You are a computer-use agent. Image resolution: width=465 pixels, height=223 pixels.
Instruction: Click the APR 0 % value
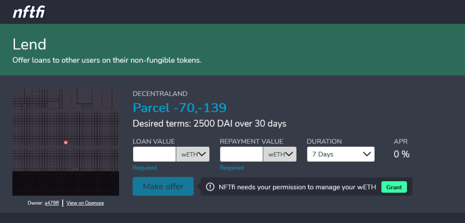pos(401,154)
